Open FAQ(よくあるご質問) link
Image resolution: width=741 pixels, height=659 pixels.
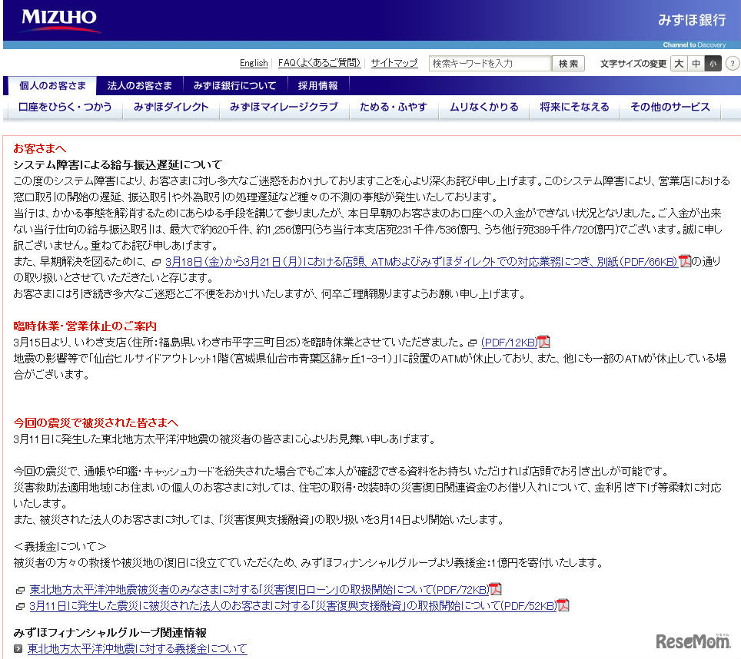320,63
